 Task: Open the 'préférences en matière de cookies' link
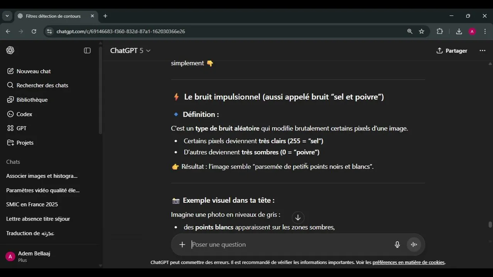[x=409, y=262]
